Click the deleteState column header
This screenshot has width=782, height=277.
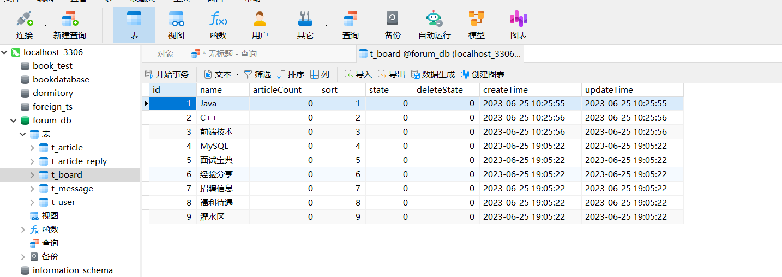(446, 89)
